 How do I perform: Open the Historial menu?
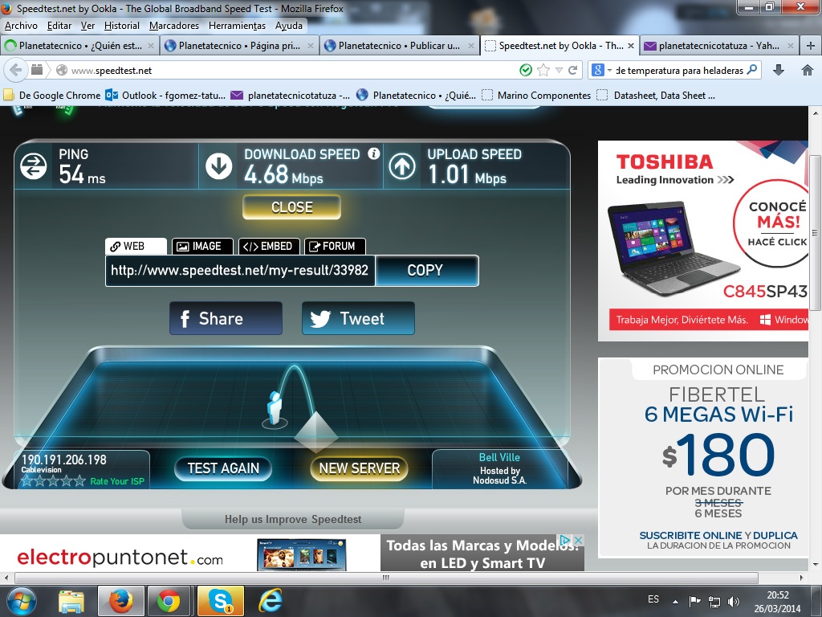click(122, 26)
